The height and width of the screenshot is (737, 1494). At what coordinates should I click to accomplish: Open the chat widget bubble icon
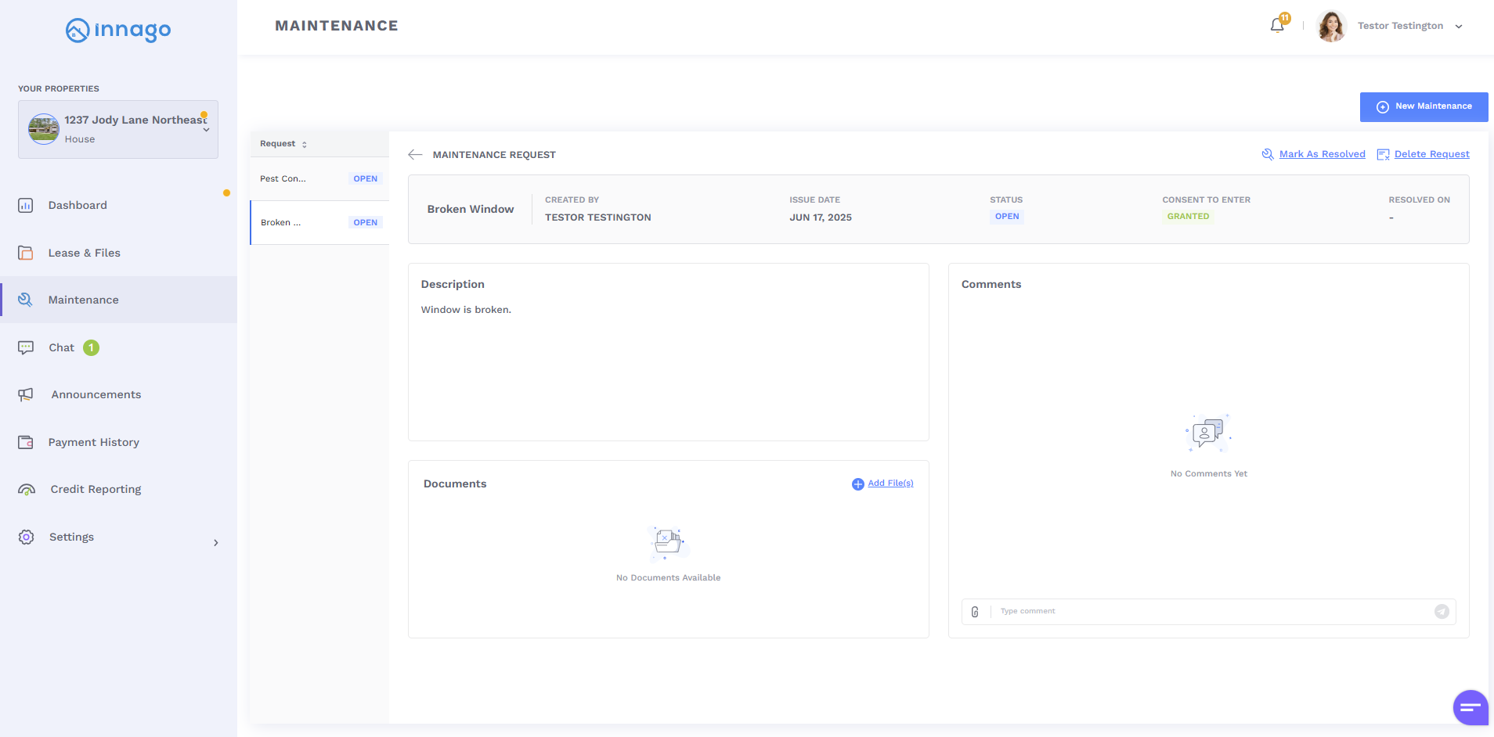click(x=1470, y=707)
